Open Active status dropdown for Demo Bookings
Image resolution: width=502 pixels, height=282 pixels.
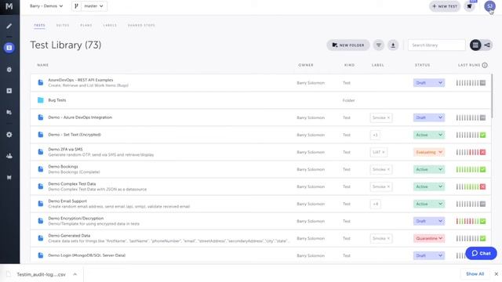tap(429, 169)
